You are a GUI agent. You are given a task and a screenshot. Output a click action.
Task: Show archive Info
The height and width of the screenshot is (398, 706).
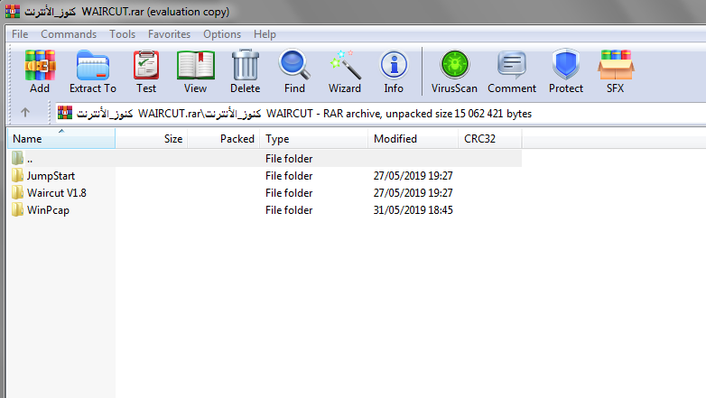pyautogui.click(x=394, y=71)
